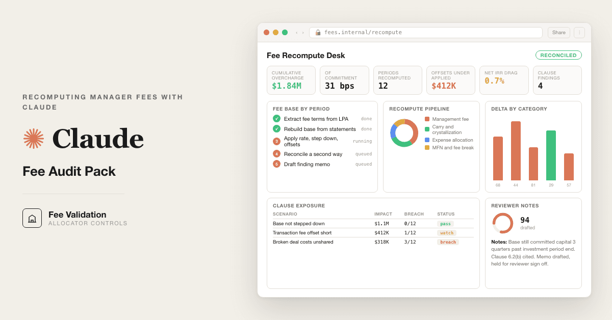Click the RECONCILED status badge
Screen dimensions: 612x320
[558, 55]
